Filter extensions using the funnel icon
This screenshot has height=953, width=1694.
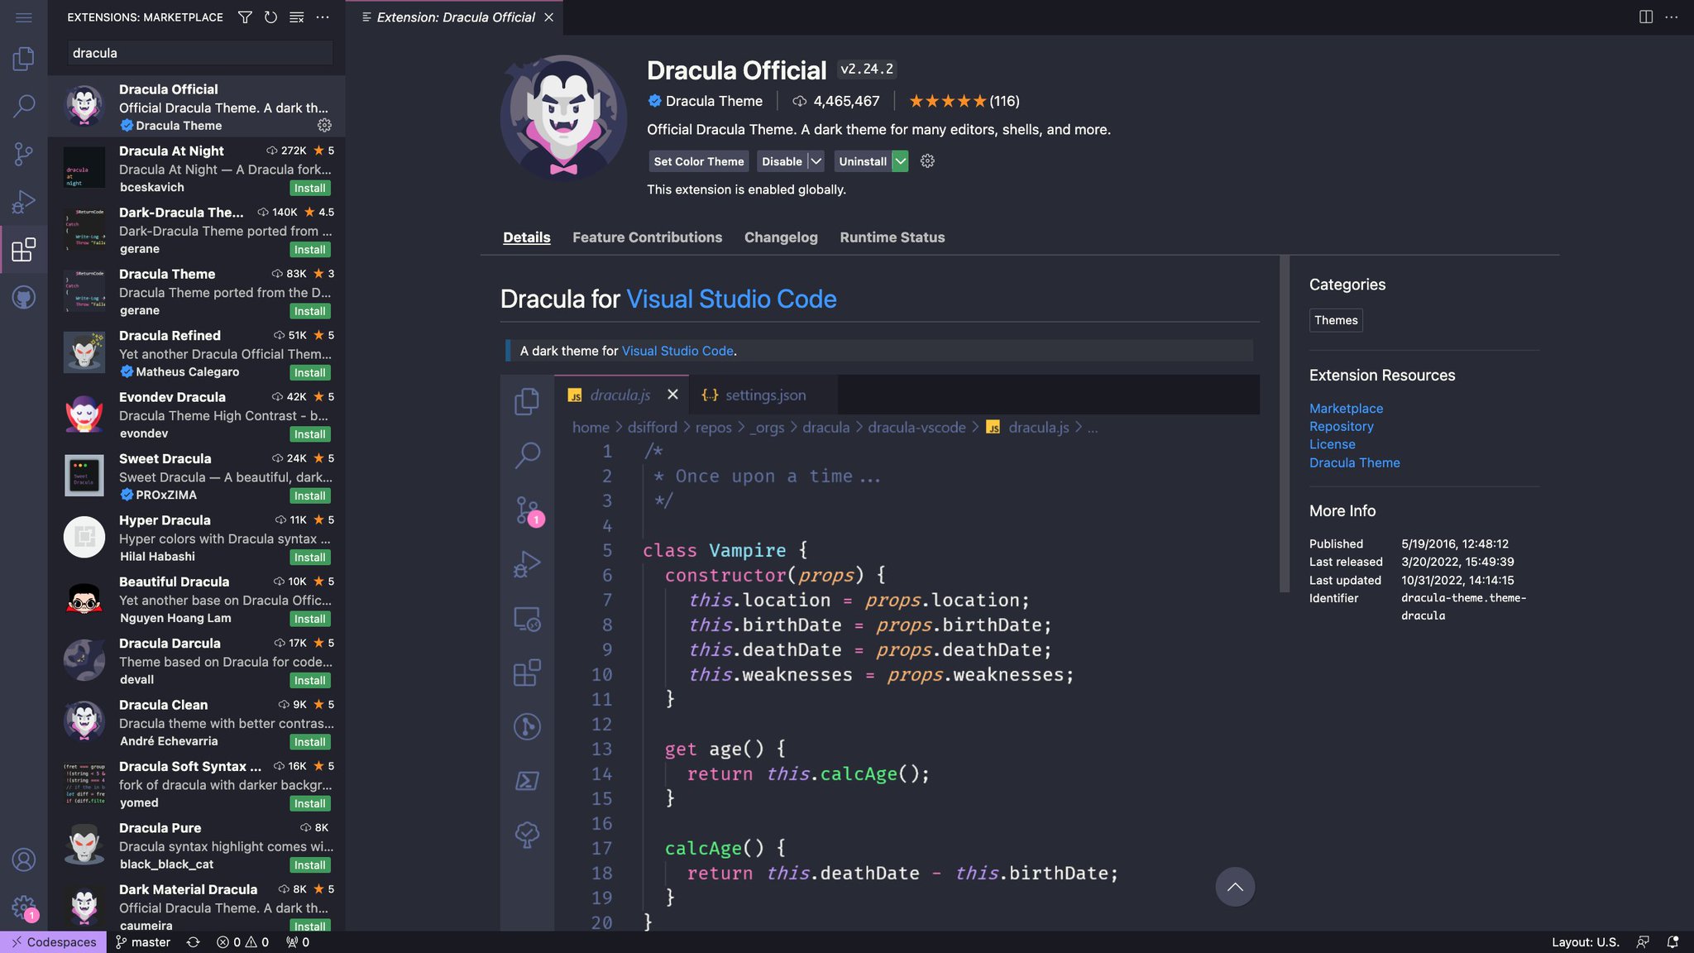244,17
